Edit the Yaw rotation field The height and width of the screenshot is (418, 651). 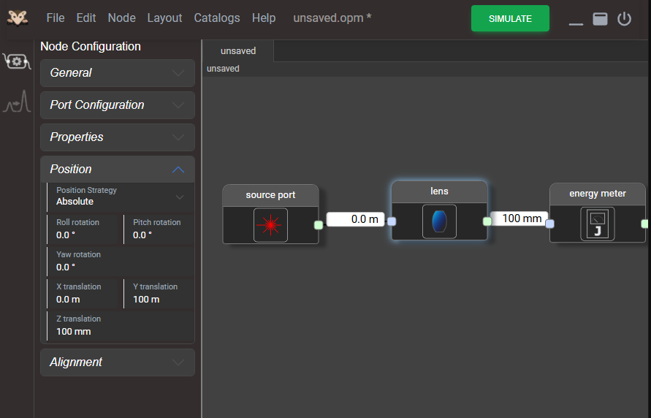(121, 262)
